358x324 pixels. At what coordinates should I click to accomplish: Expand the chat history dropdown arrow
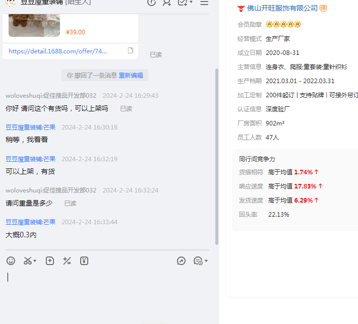[206, 261]
